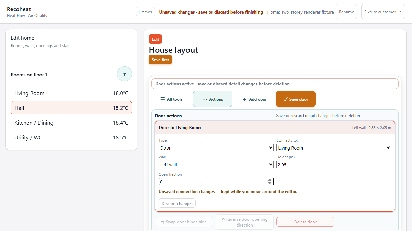Click the red Edit button
This screenshot has height=231, width=412.
coord(155,39)
